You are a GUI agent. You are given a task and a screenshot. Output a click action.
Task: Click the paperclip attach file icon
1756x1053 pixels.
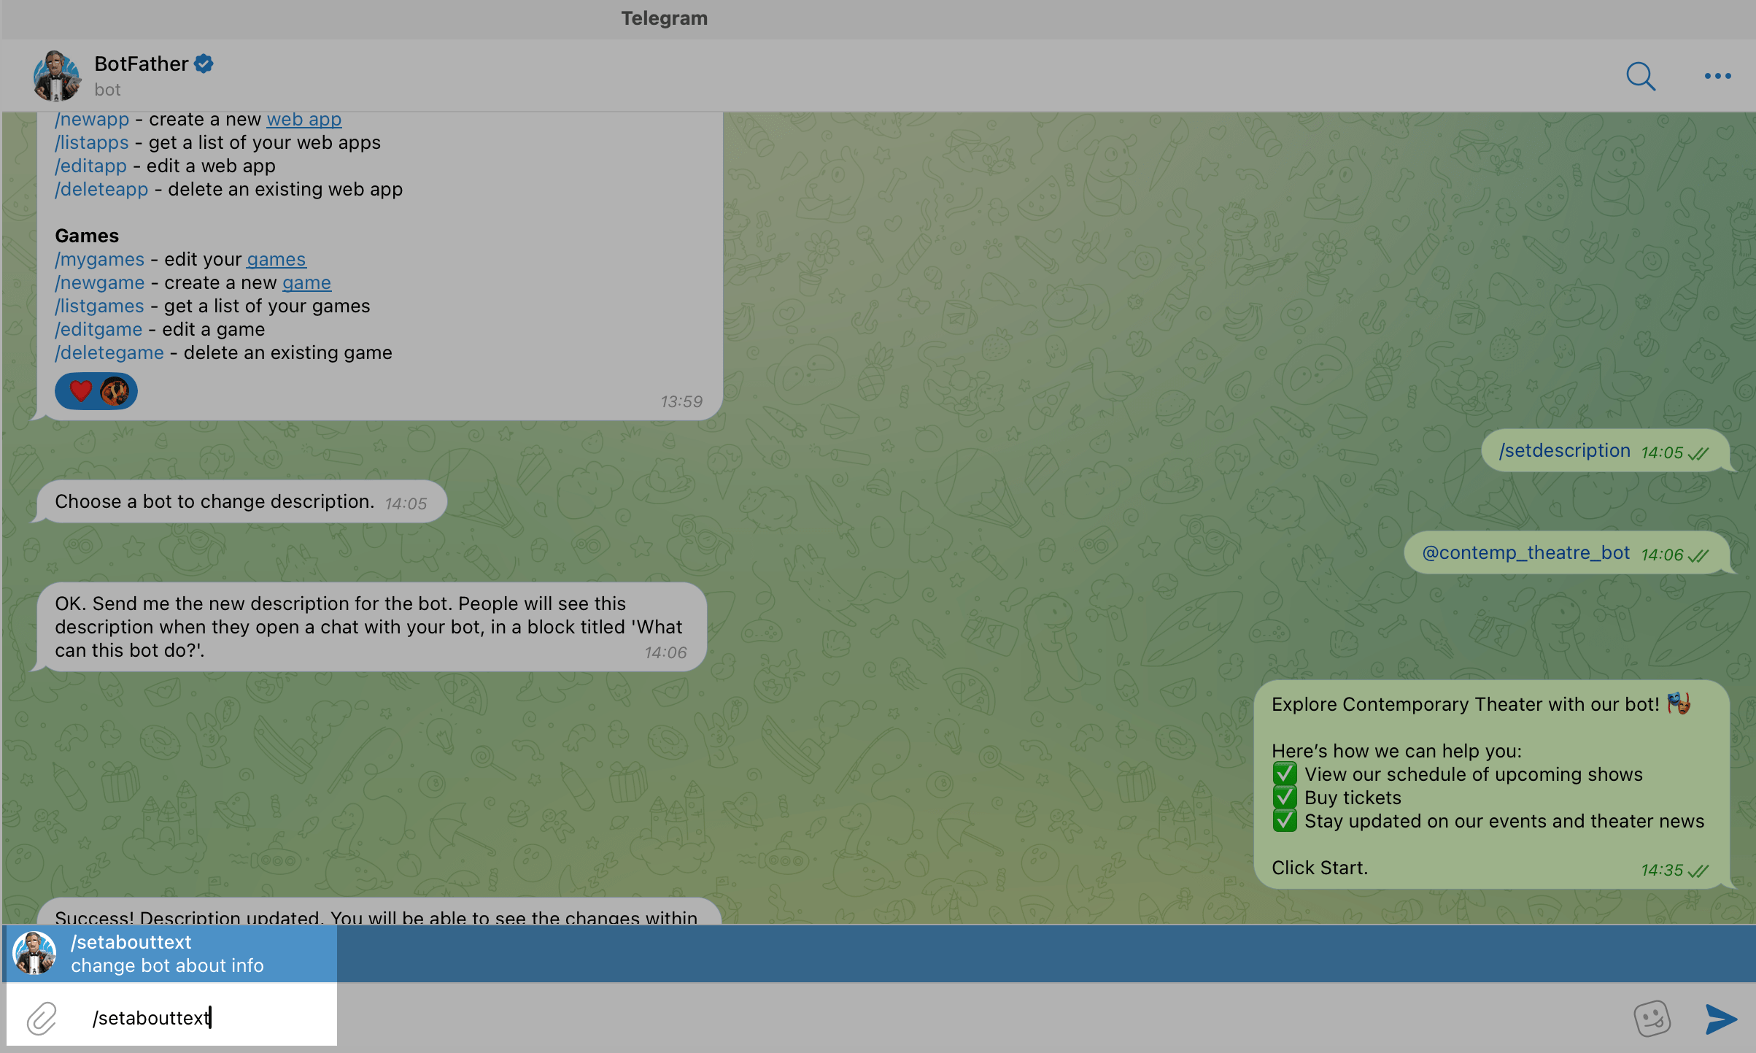(42, 1018)
